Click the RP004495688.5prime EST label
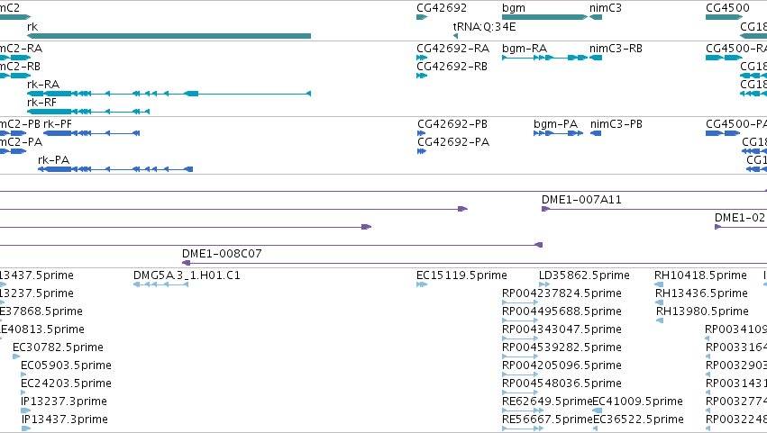The image size is (767, 433). [x=562, y=311]
